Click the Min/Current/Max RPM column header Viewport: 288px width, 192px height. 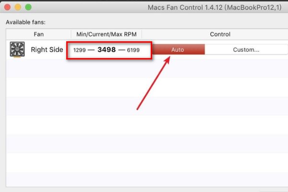tap(106, 35)
